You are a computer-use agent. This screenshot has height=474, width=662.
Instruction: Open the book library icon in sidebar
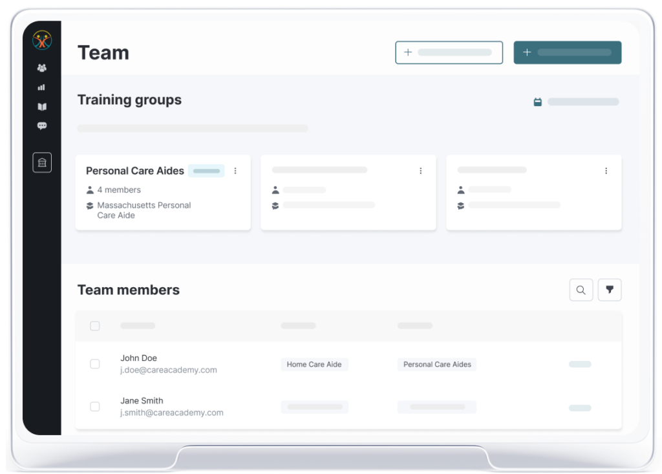point(42,107)
